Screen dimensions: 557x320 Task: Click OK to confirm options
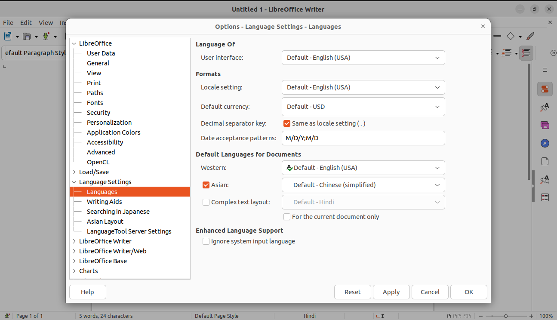[469, 292]
